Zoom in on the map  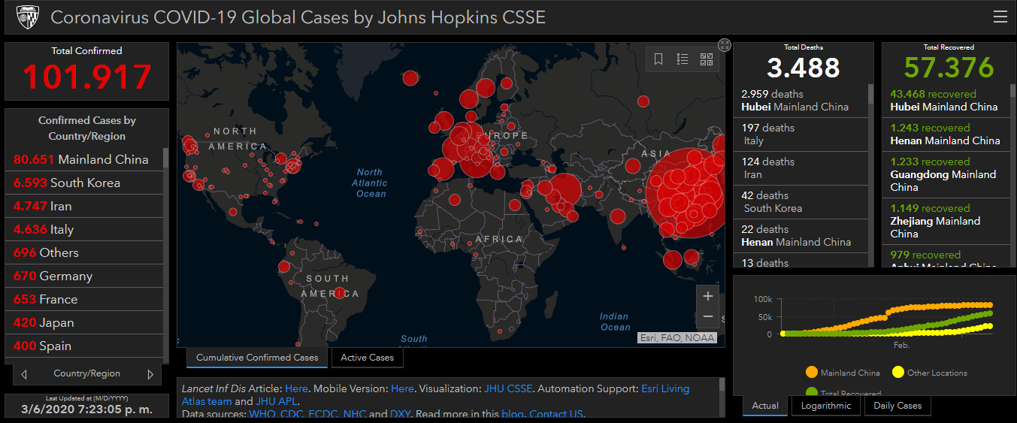coord(707,296)
